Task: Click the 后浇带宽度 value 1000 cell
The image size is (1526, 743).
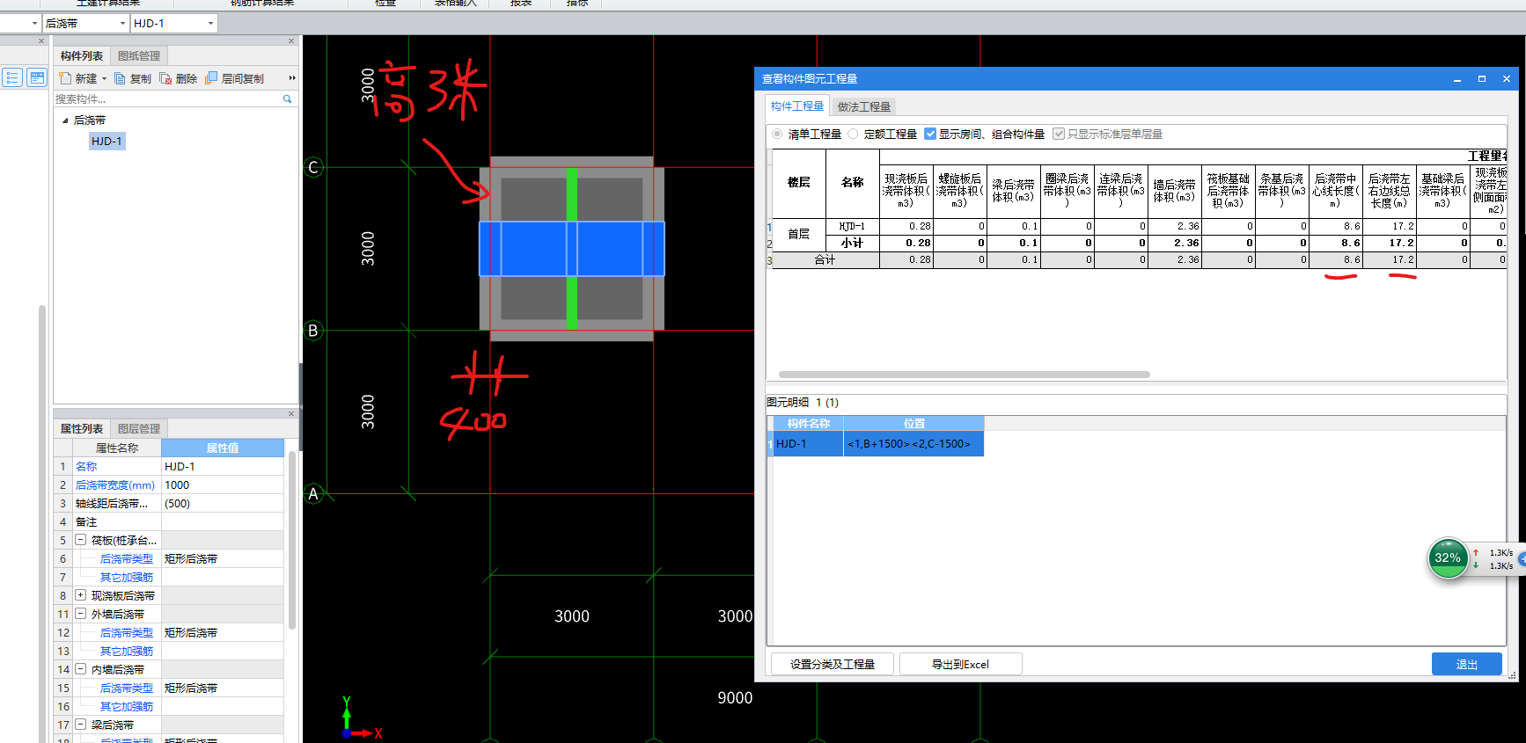Action: tap(223, 484)
